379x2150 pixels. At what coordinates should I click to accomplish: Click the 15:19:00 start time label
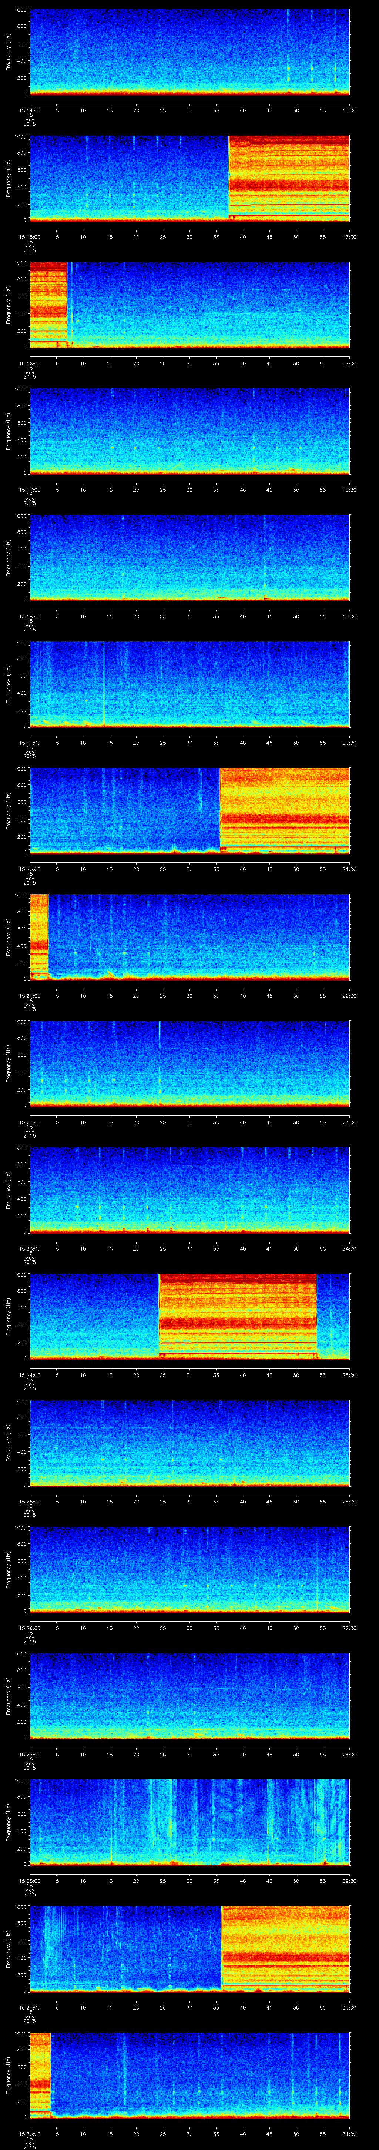click(x=29, y=743)
